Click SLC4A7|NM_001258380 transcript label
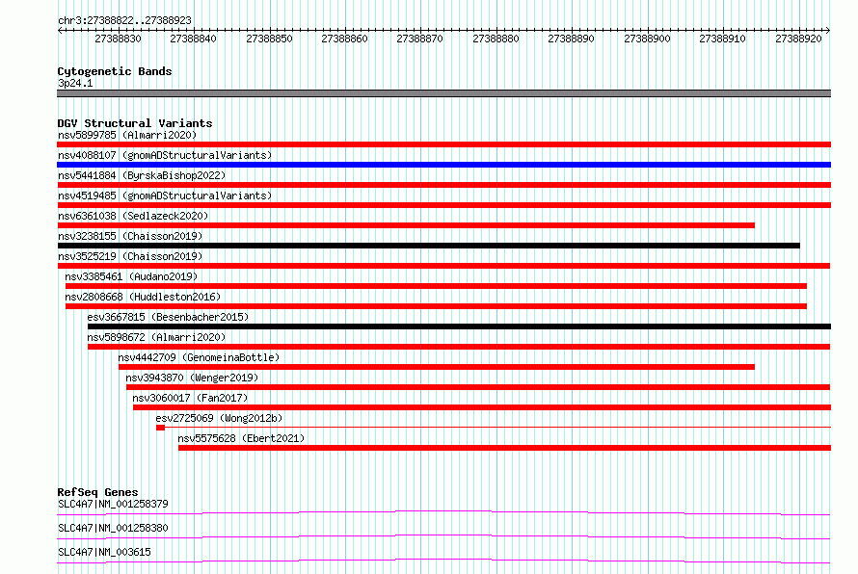Viewport: 858px width, 574px height. point(113,528)
